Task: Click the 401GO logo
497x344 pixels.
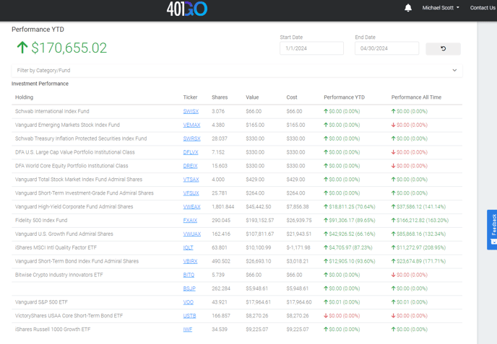Action: click(x=186, y=9)
